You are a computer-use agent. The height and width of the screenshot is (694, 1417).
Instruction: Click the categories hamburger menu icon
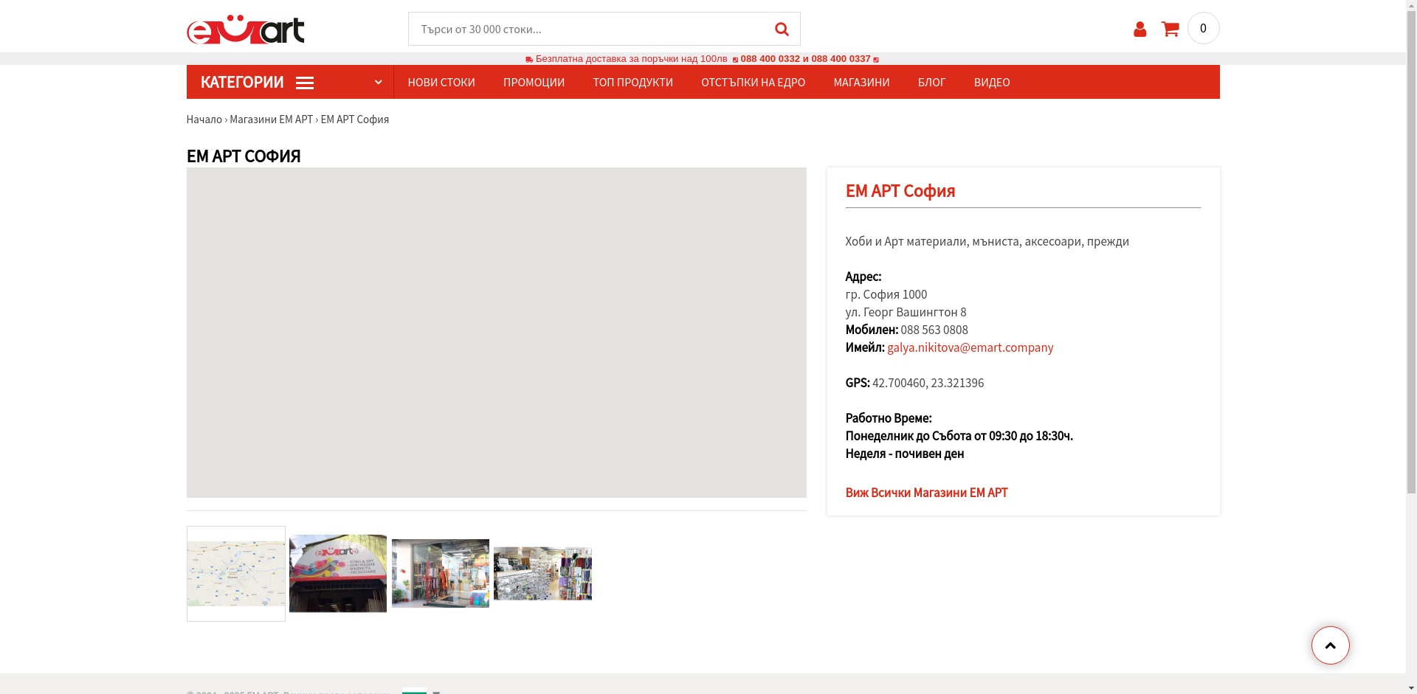point(305,83)
